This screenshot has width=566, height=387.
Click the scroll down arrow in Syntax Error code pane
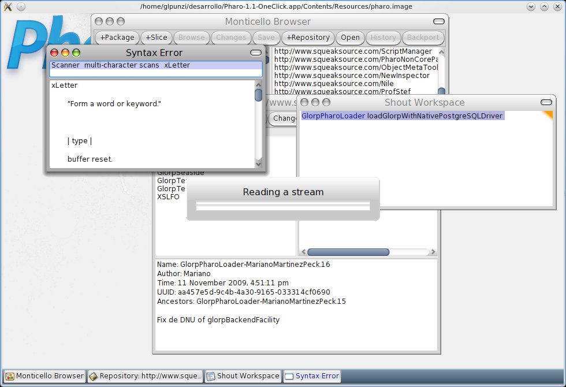click(x=259, y=164)
